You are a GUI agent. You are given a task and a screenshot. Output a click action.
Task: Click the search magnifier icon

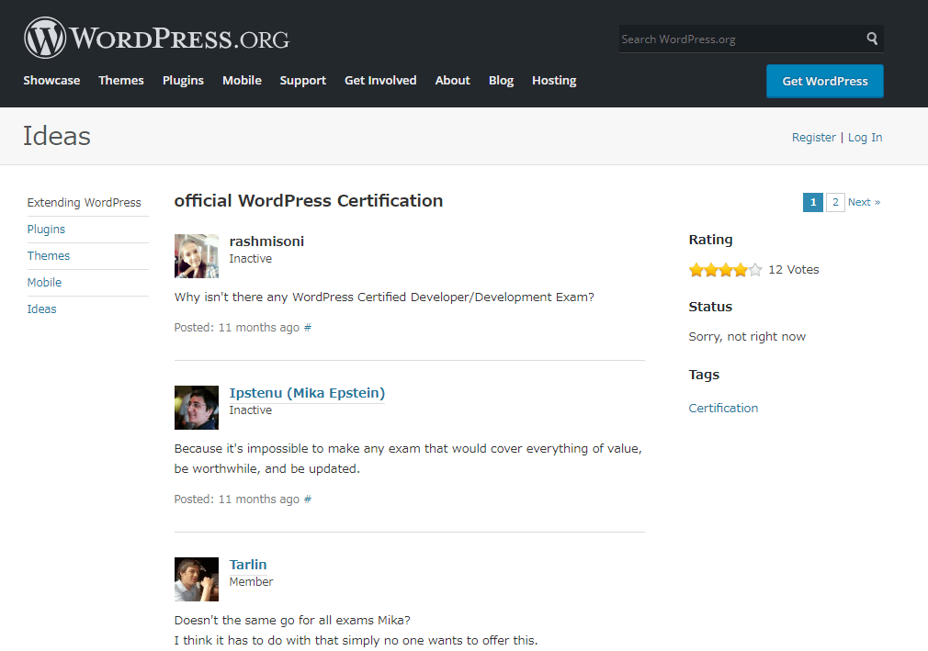click(871, 39)
